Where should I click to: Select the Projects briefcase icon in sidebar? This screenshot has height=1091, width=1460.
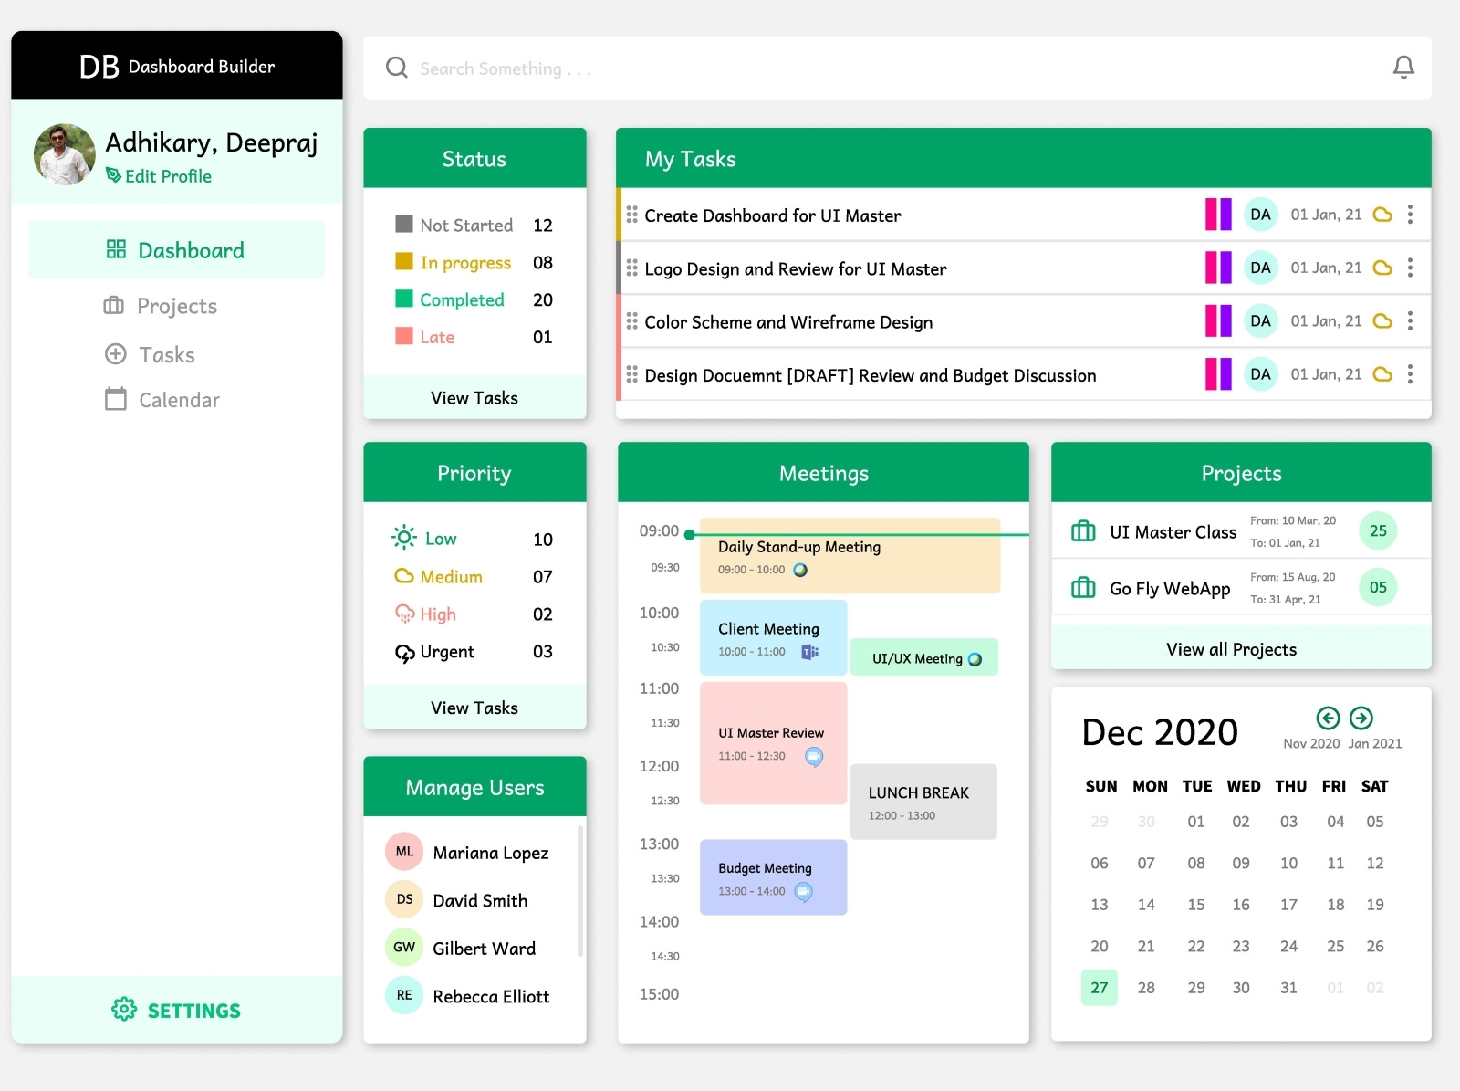point(113,306)
